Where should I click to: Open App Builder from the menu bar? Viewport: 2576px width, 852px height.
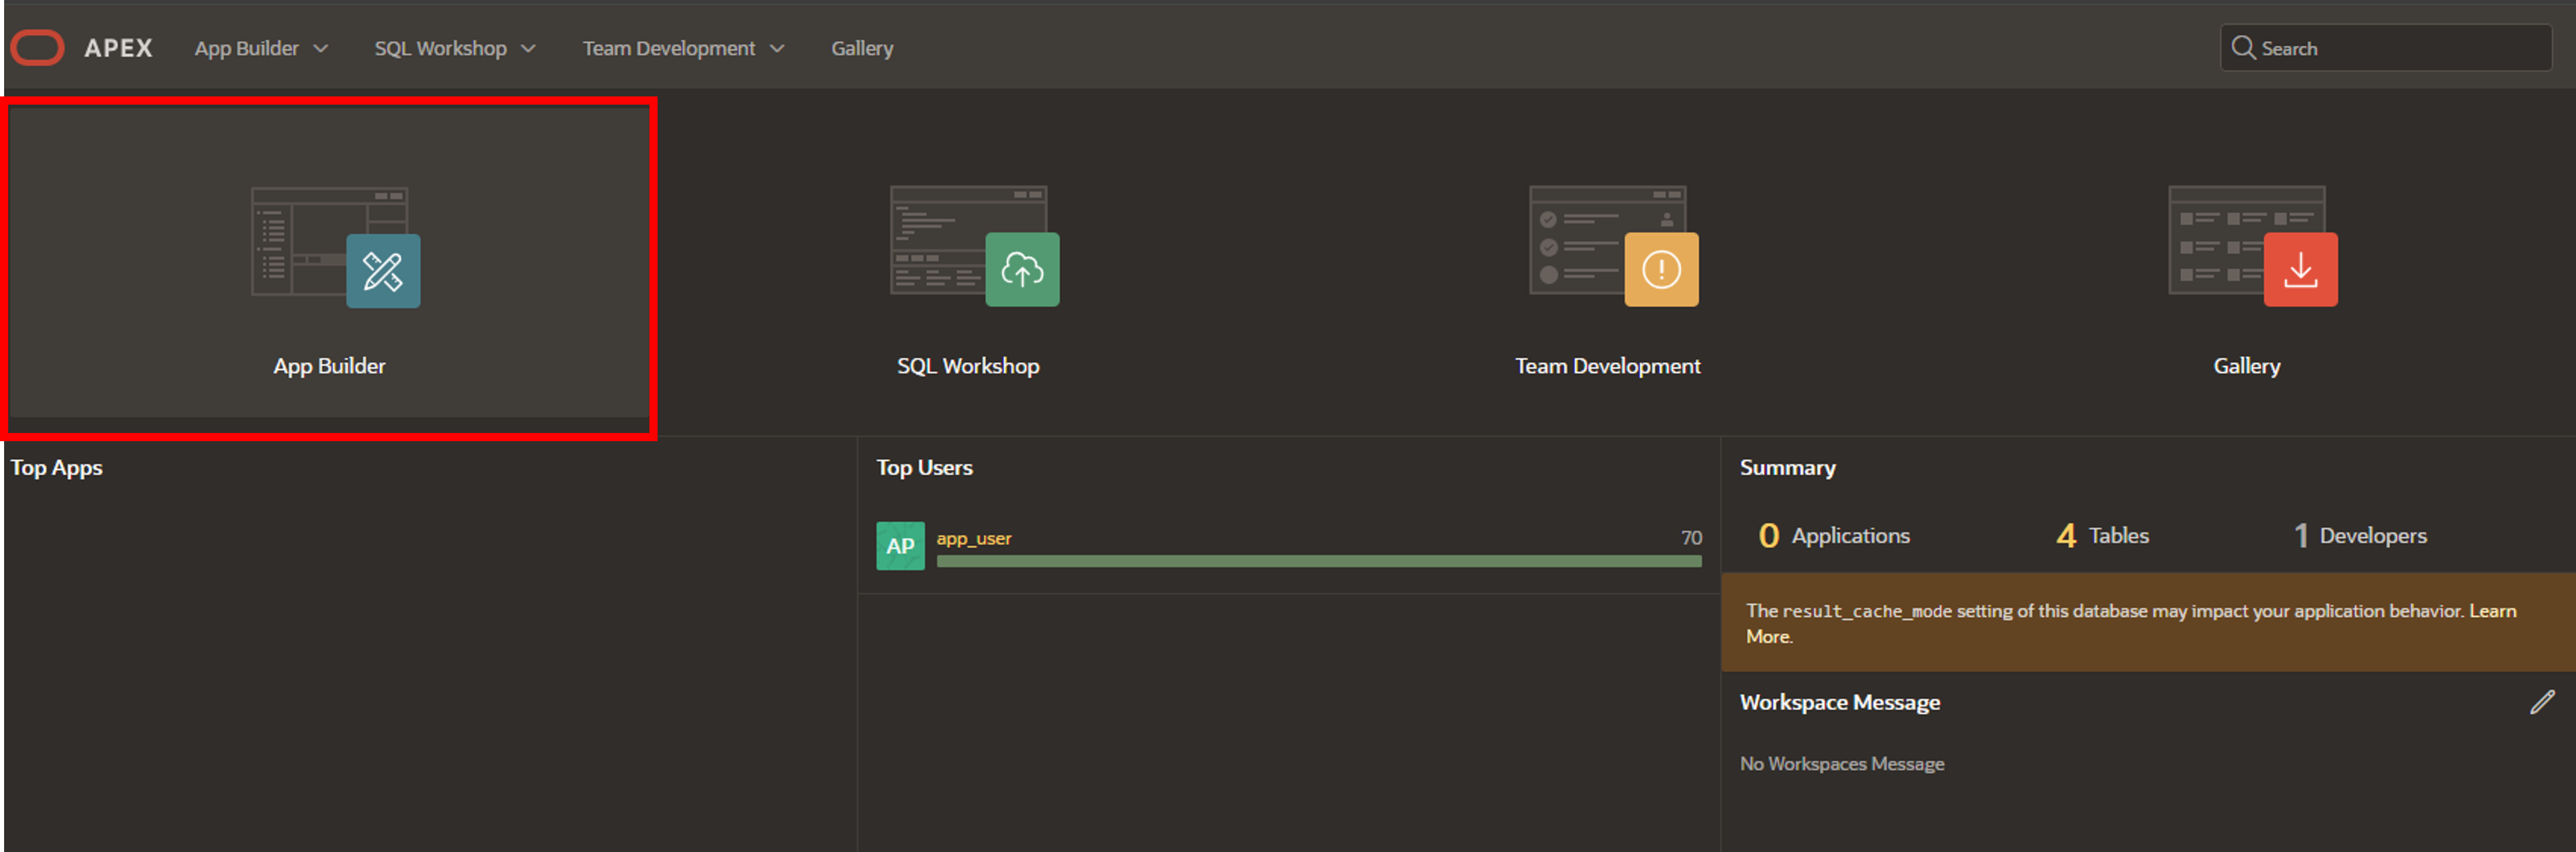pos(247,47)
